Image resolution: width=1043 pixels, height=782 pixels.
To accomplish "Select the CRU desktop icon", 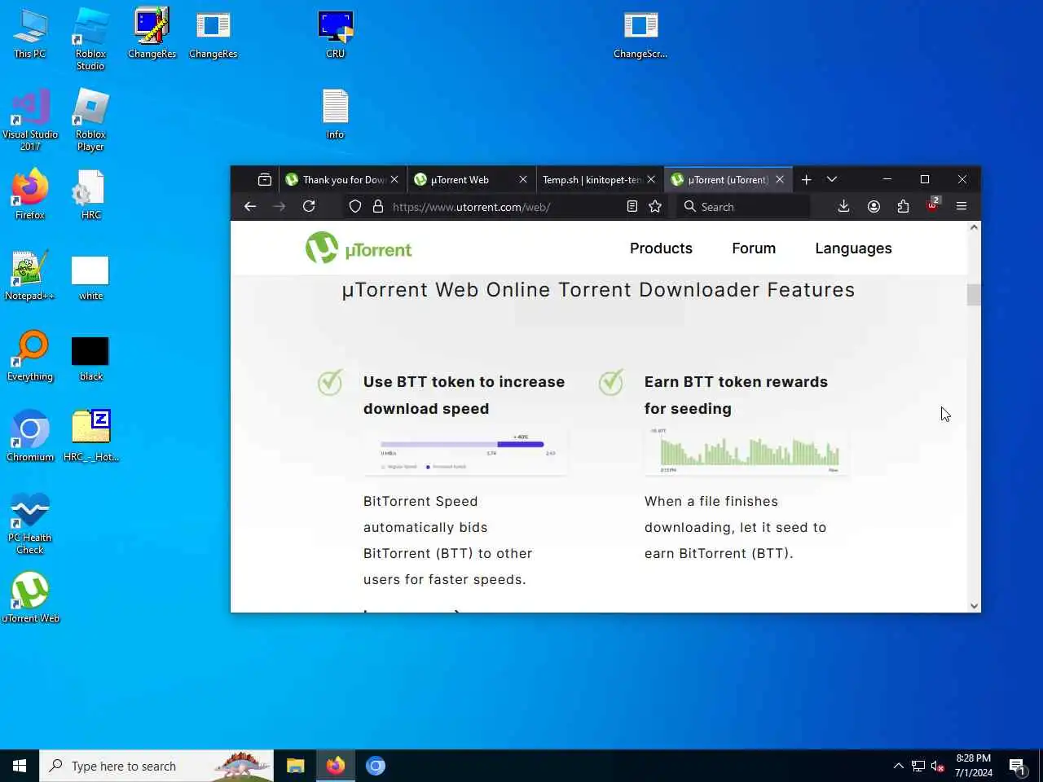I will tap(336, 34).
